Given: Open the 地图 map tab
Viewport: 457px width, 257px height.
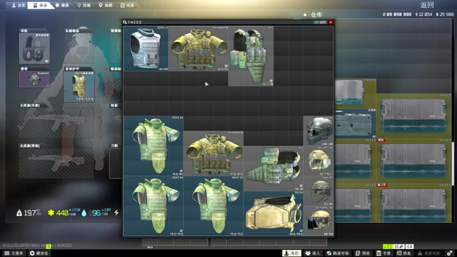Looking at the screenshot, I should coord(106,5).
